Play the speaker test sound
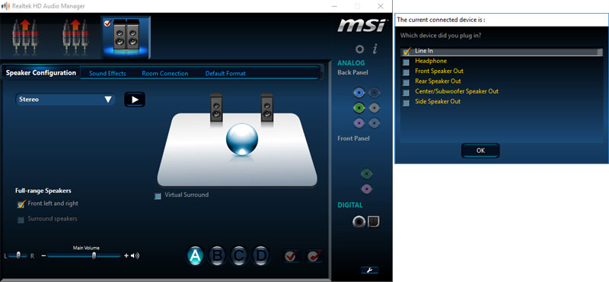The height and width of the screenshot is (282, 609). tap(135, 100)
